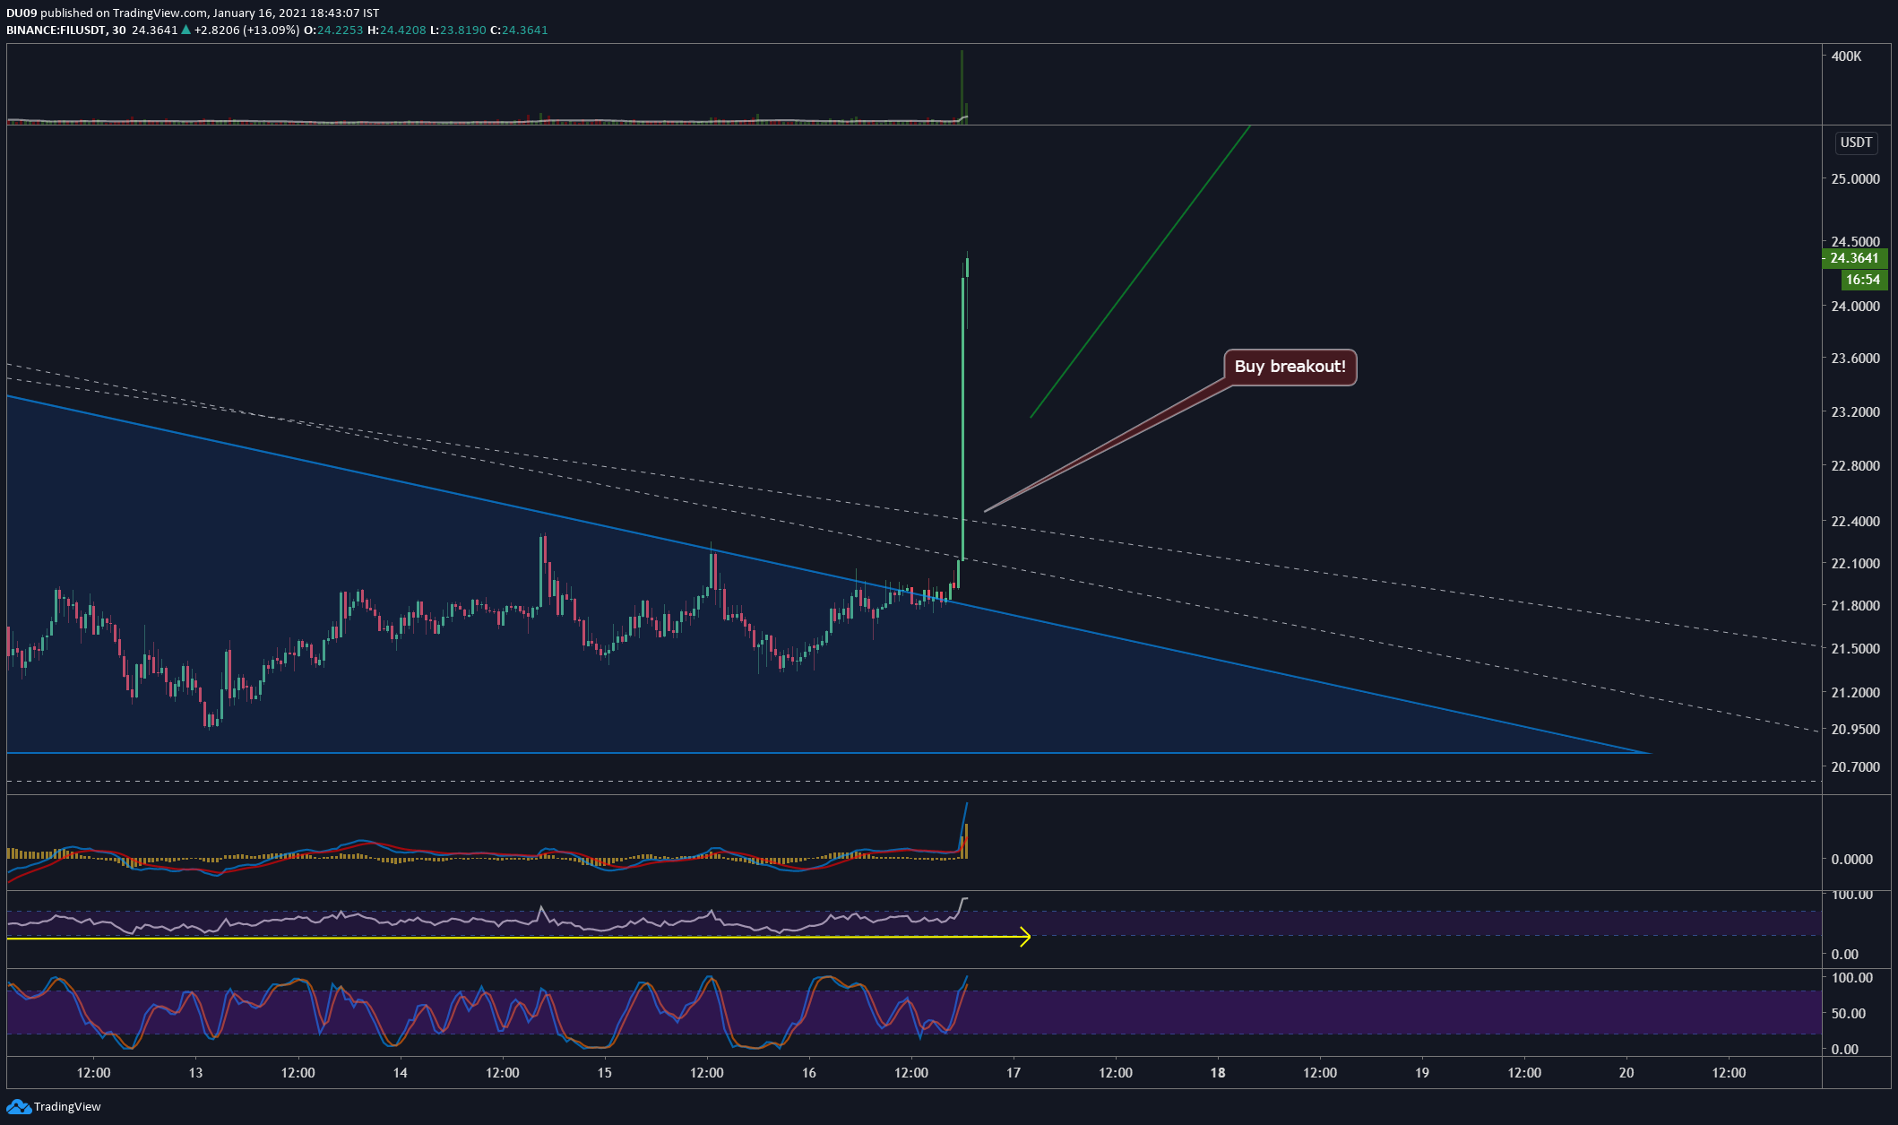
Task: Click the date label 19 on time axis
Action: point(1422,1073)
